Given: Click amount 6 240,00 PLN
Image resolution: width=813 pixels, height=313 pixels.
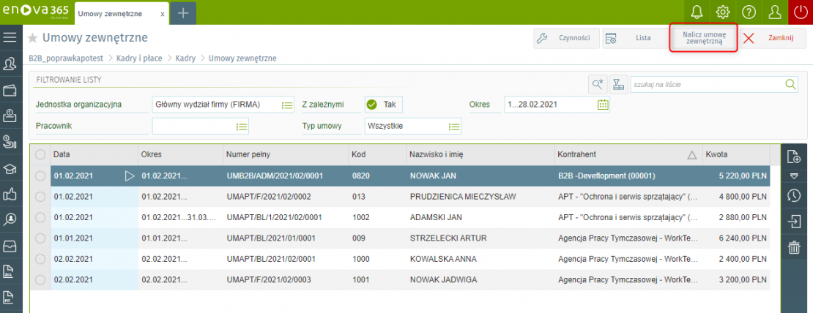Looking at the screenshot, I should pos(743,238).
